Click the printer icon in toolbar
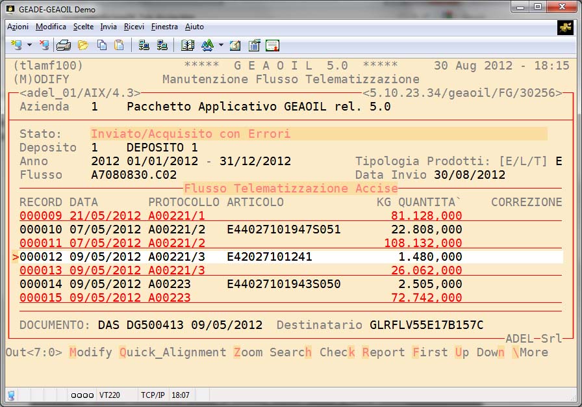This screenshot has height=407, width=582. [63, 46]
